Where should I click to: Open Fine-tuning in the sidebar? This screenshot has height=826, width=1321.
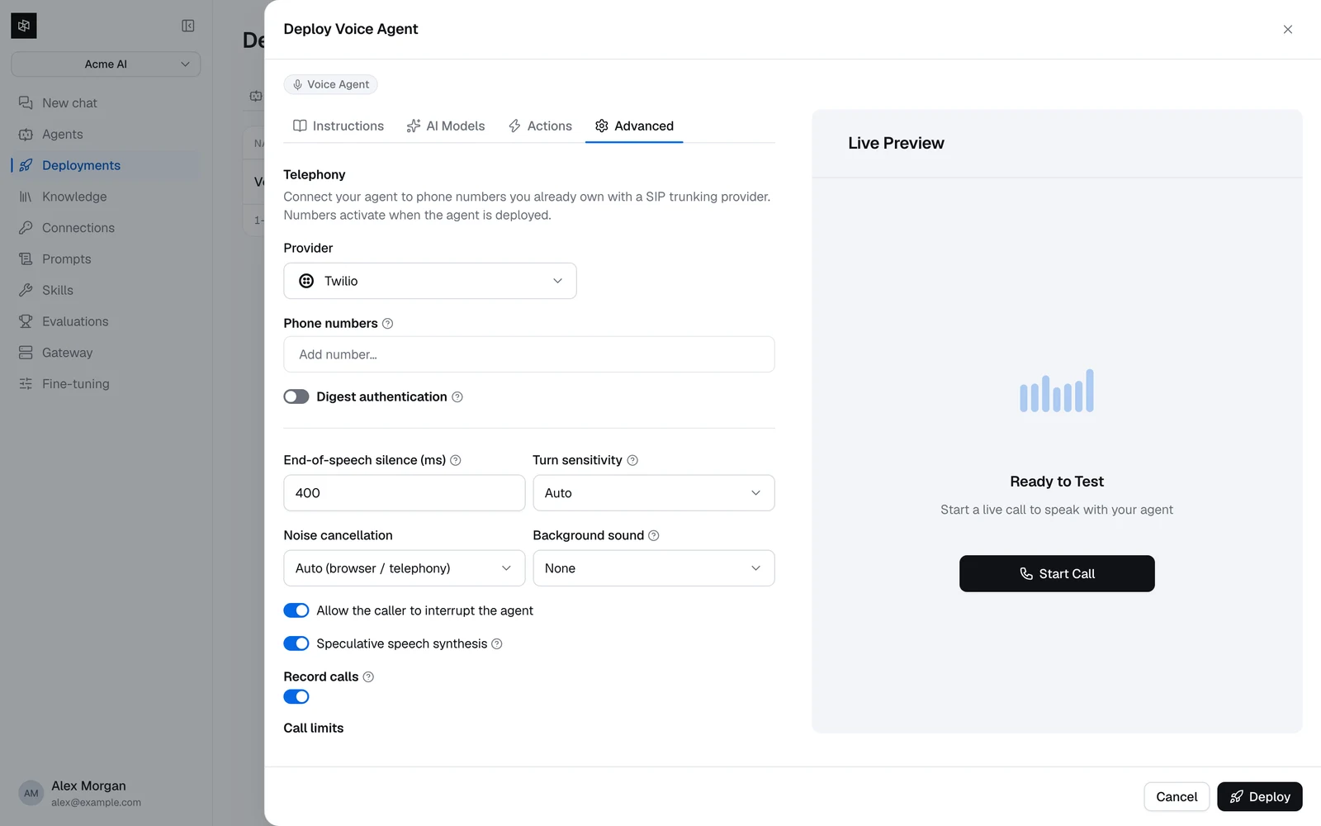click(106, 384)
